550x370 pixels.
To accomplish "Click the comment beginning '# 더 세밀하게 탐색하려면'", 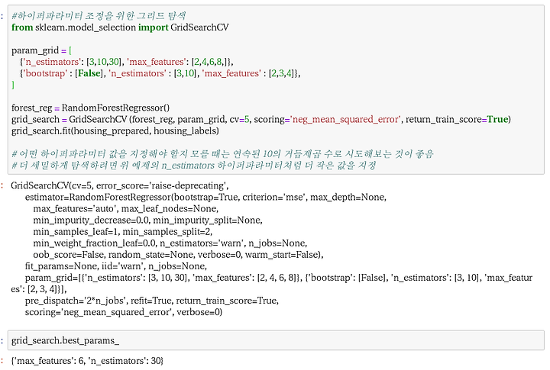I will [x=194, y=166].
